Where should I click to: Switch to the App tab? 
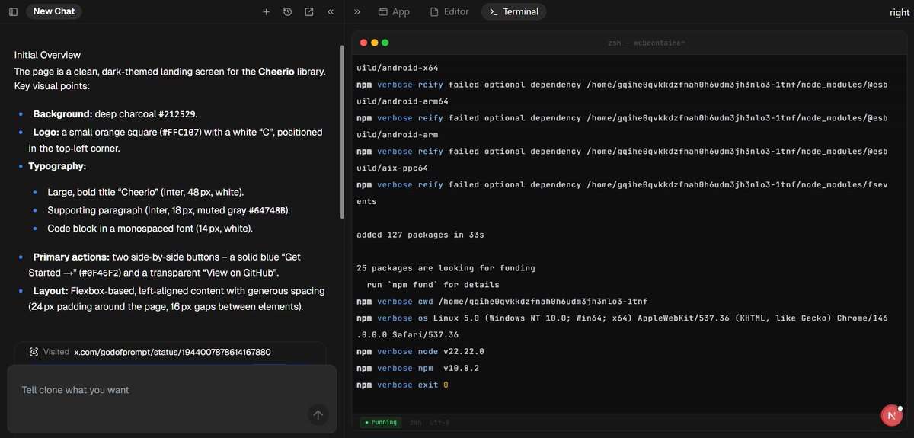click(394, 11)
